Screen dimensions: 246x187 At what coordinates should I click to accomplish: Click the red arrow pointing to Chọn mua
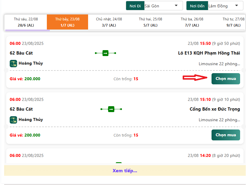[195, 78]
